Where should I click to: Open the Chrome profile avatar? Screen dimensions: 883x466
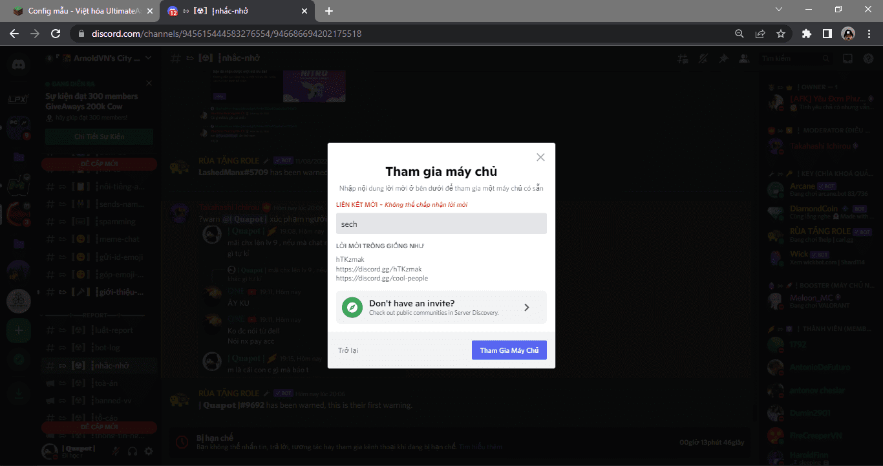848,34
